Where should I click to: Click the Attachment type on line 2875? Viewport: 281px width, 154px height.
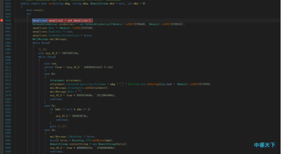[57, 81]
